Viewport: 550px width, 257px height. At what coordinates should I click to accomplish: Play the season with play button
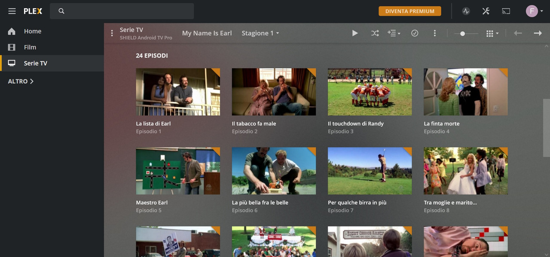click(355, 33)
